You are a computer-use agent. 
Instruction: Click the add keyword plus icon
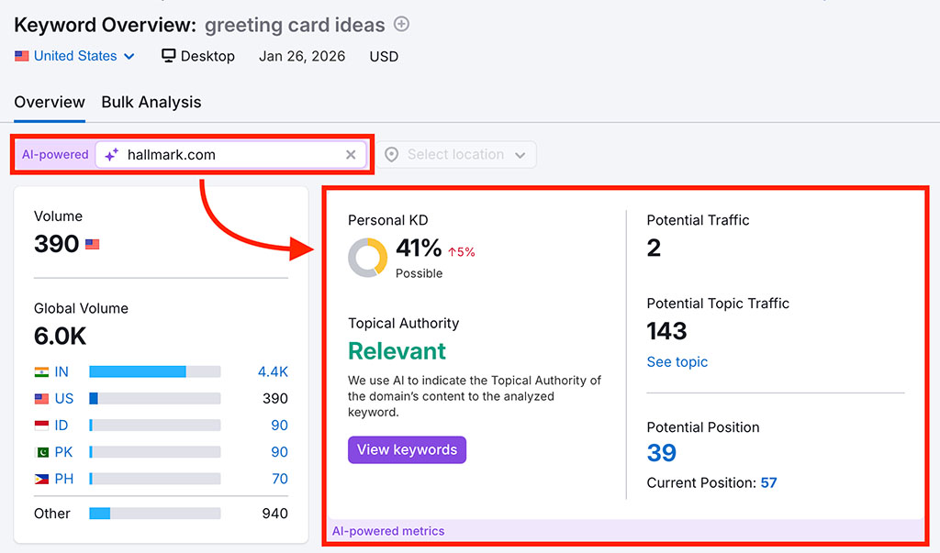tap(401, 25)
